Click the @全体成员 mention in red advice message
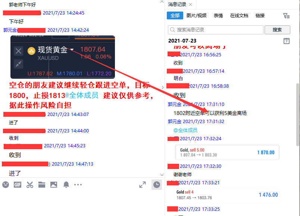Image resolution: width=300 pixels, height=216 pixels. point(82,95)
